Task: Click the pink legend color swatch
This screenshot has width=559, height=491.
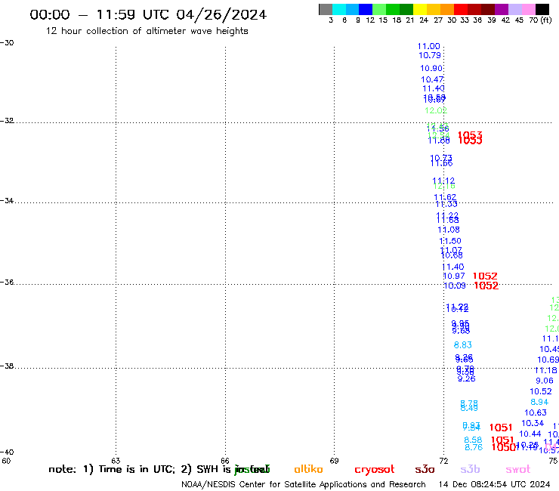Action: [529, 9]
